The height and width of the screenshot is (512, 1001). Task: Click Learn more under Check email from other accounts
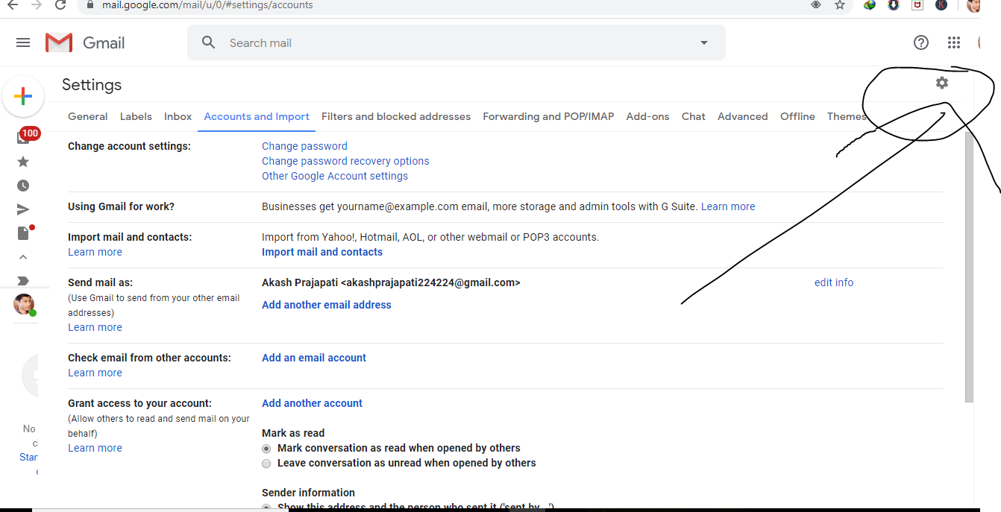pos(95,373)
